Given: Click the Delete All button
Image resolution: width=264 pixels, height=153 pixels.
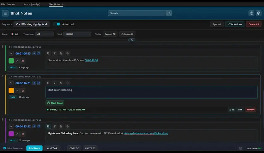Looking at the screenshot, I should (254, 24).
